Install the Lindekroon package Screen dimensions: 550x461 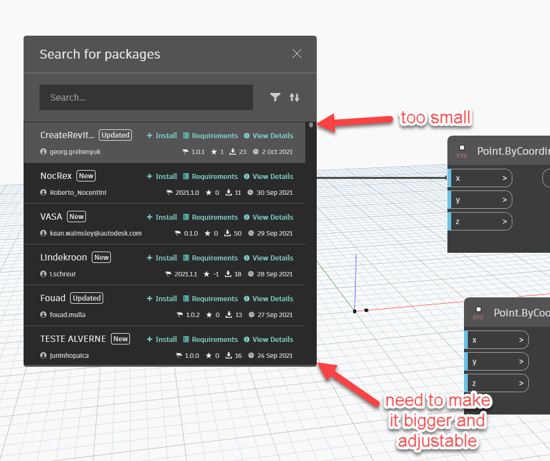click(162, 258)
